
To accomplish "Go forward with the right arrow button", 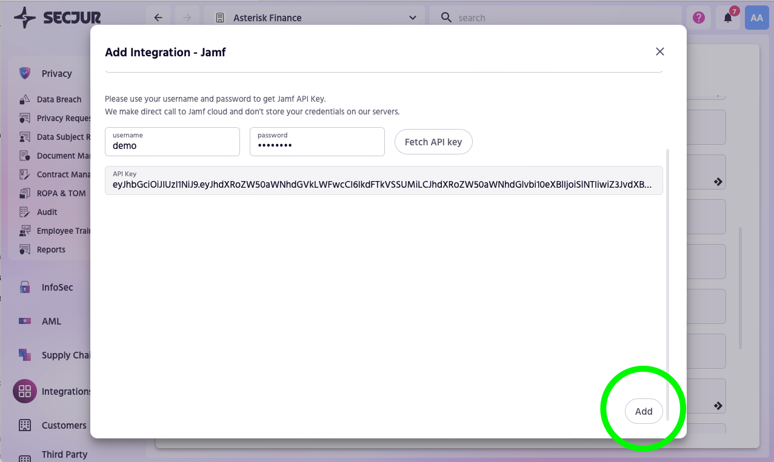I will tap(187, 18).
